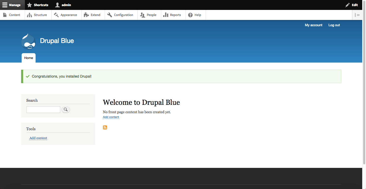
Task: Open the Structure admin menu
Action: pos(37,15)
